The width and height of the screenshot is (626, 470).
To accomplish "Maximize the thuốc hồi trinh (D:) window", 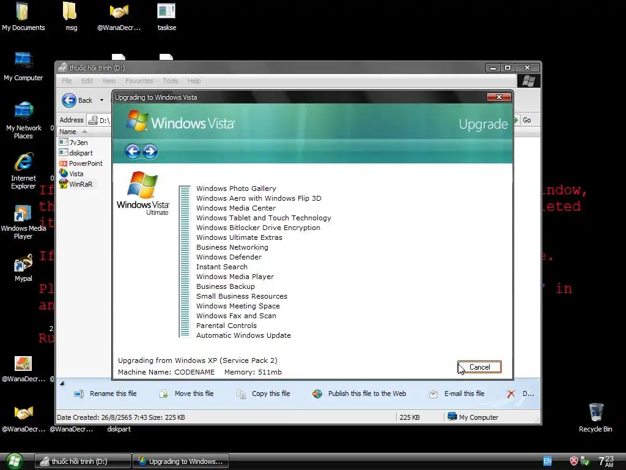I will pos(507,67).
